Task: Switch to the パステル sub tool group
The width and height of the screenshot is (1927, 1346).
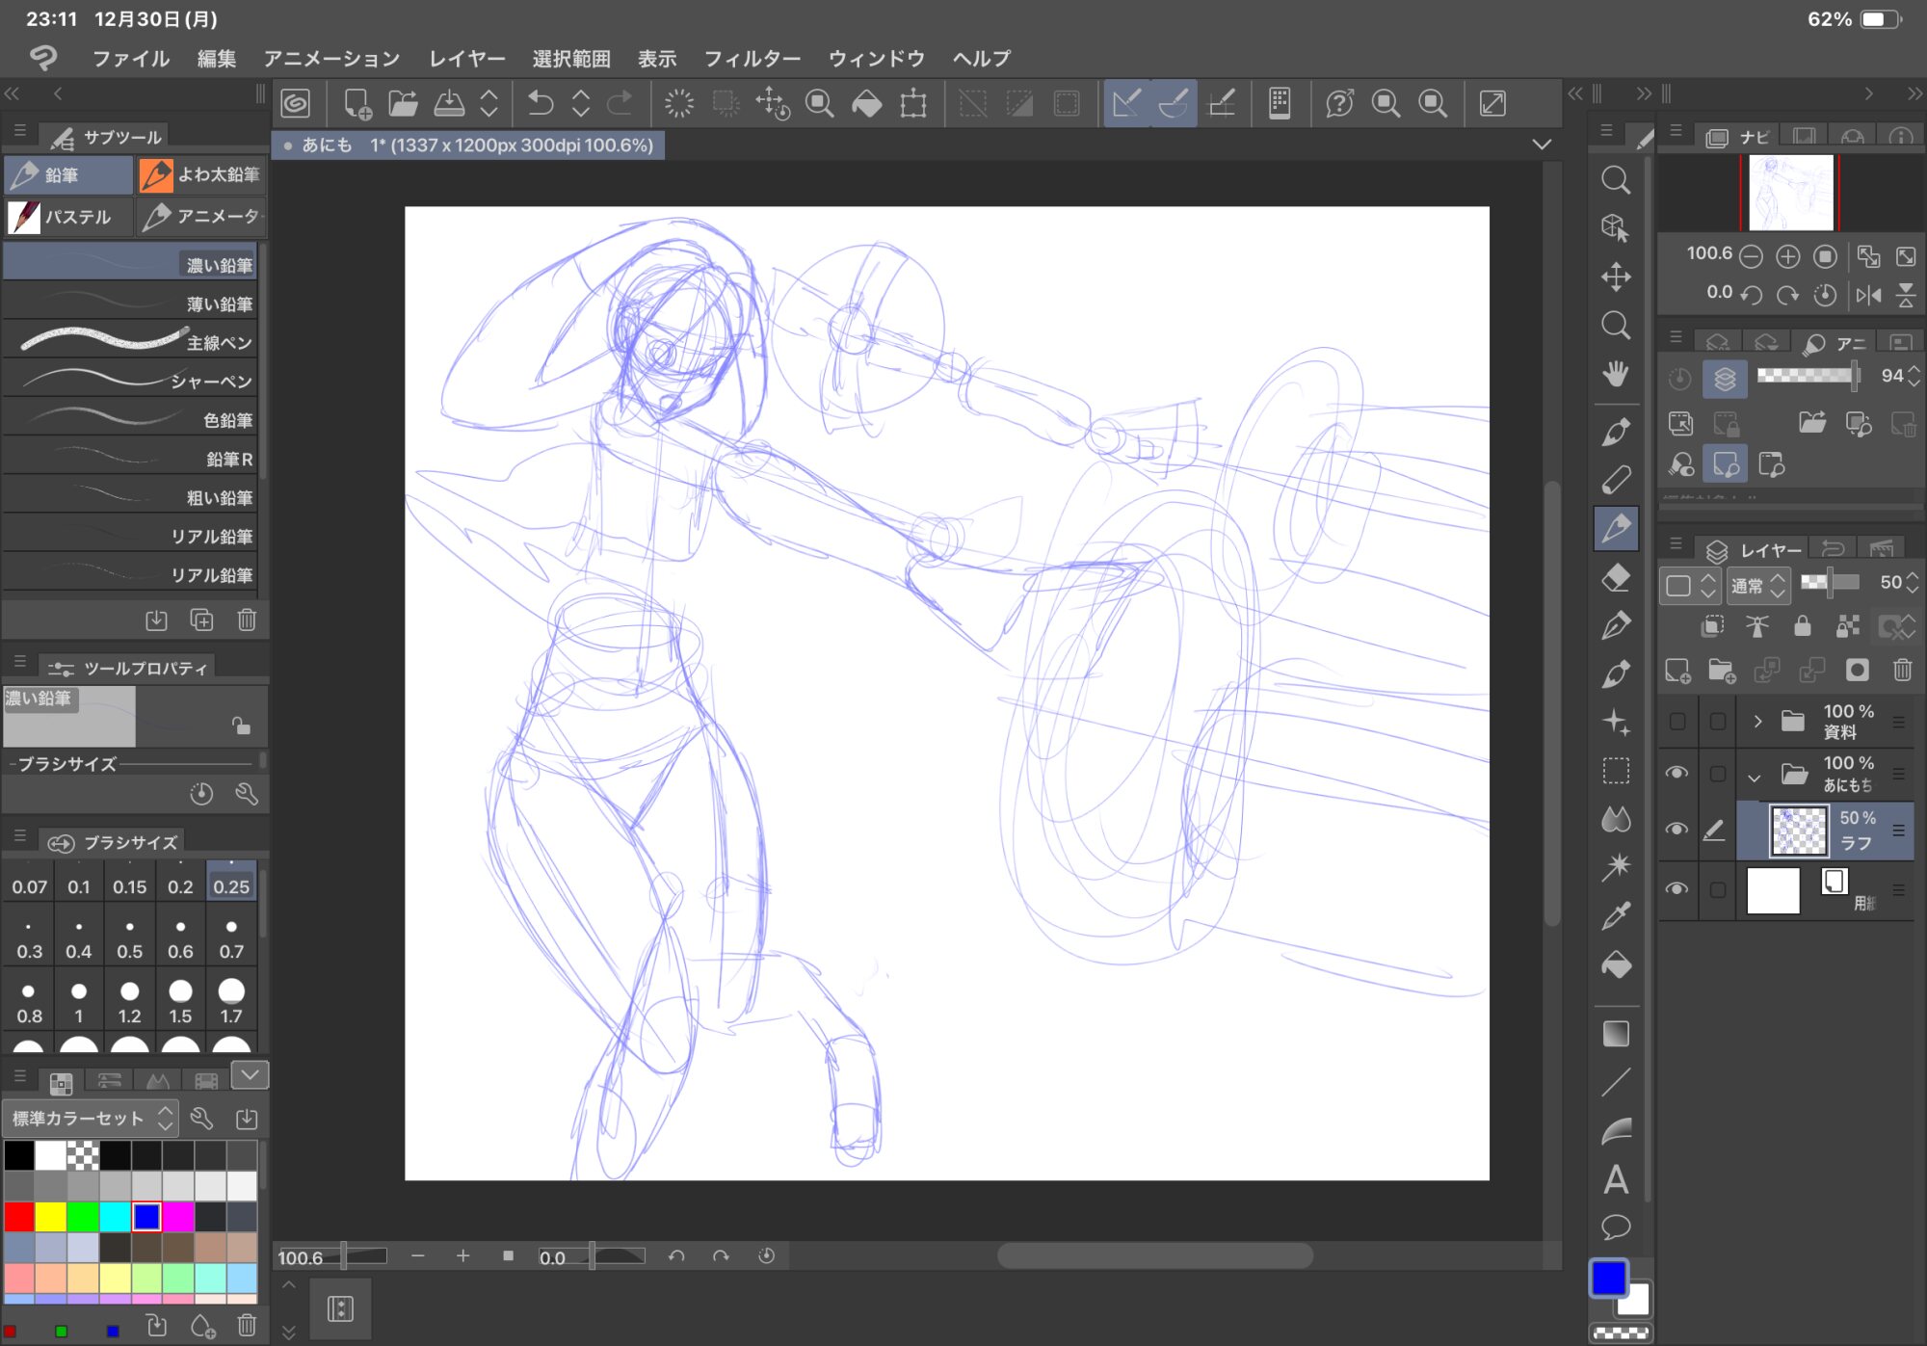Action: pyautogui.click(x=67, y=217)
